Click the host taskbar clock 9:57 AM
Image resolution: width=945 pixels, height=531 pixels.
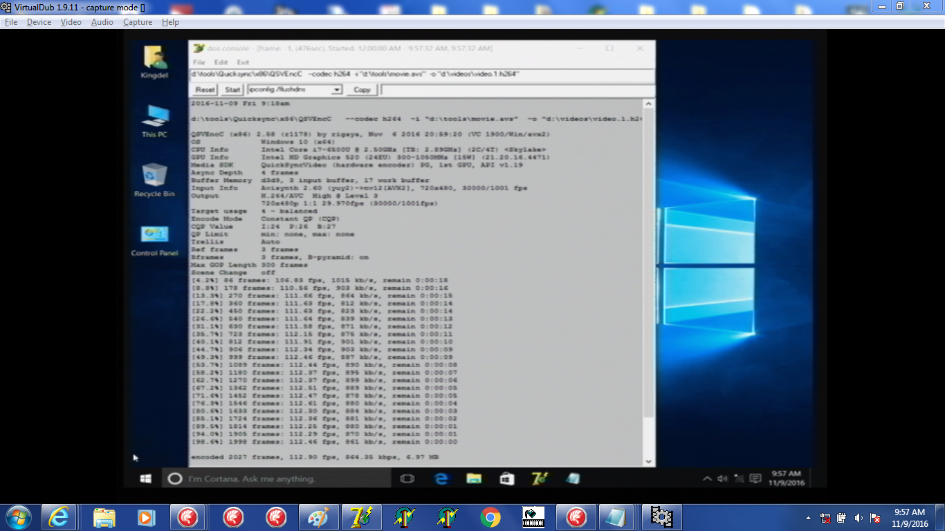[910, 518]
